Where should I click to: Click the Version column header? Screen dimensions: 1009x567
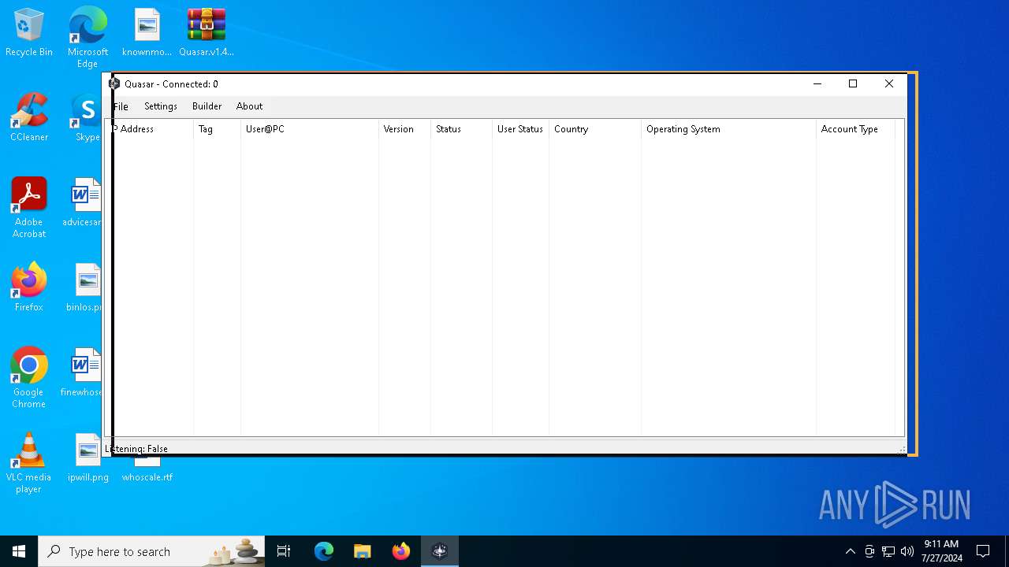point(405,129)
